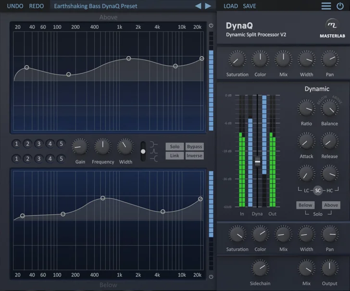Click the band Frequency knob
Viewport: 350px width, 291px height.
[103, 146]
